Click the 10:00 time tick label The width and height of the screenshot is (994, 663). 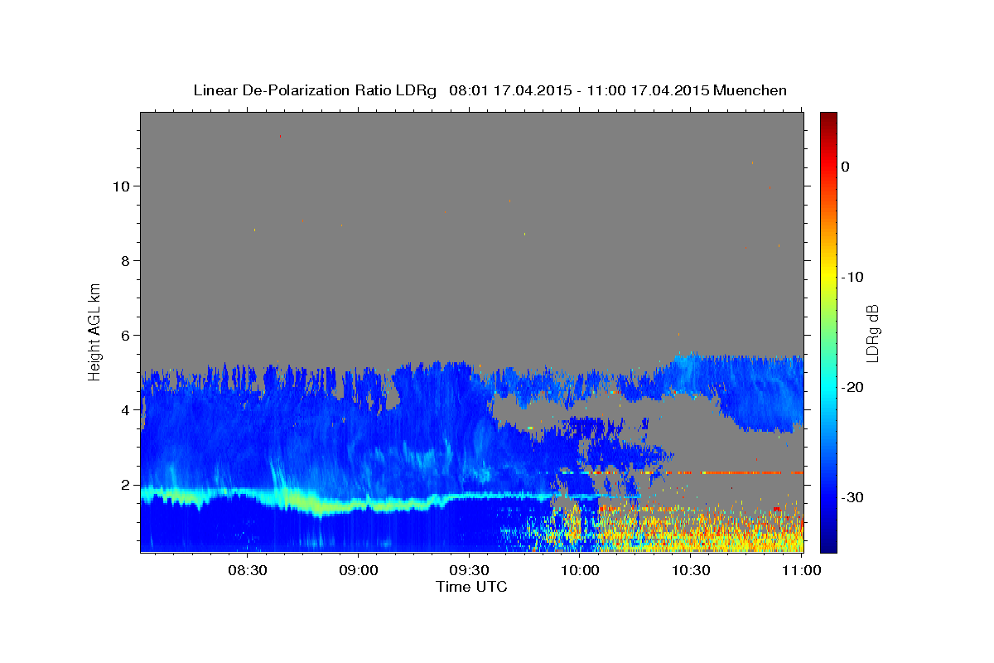coord(580,570)
